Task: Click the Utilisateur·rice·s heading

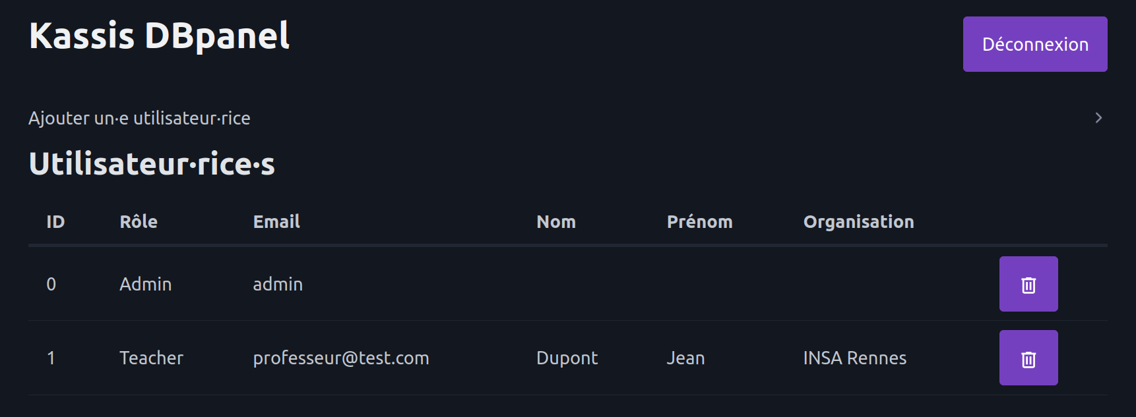Action: click(152, 164)
